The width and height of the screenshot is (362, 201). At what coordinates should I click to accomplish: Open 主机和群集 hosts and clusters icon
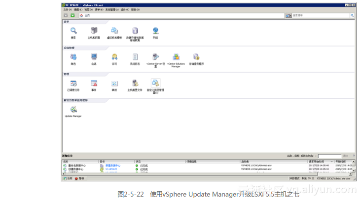[94, 31]
